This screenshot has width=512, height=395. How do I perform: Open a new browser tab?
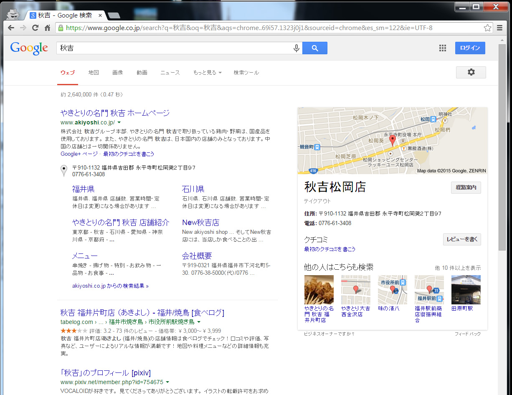coord(114,15)
